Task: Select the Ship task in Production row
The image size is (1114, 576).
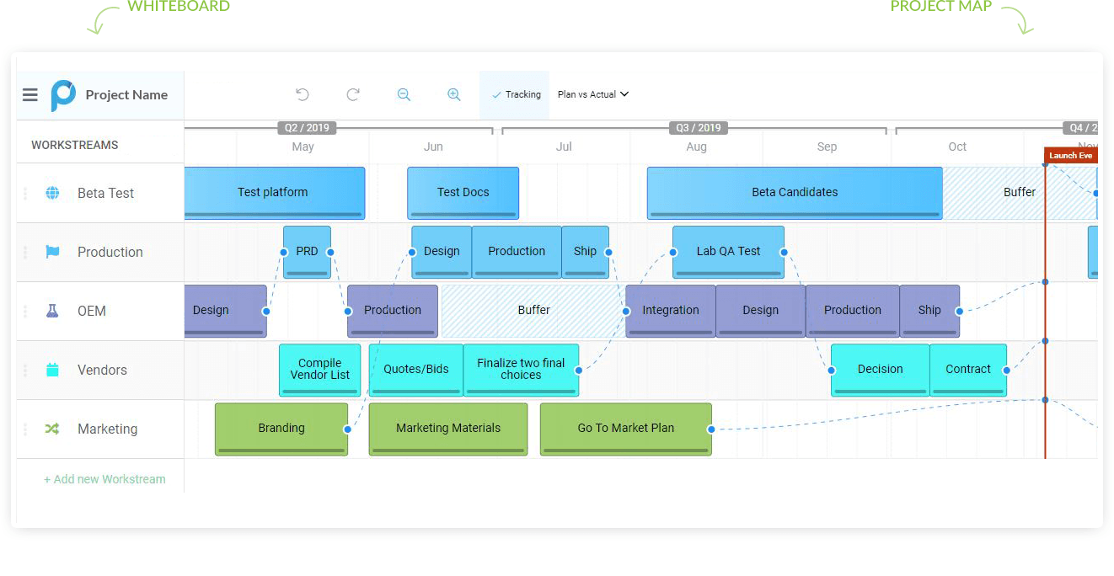Action: click(585, 252)
